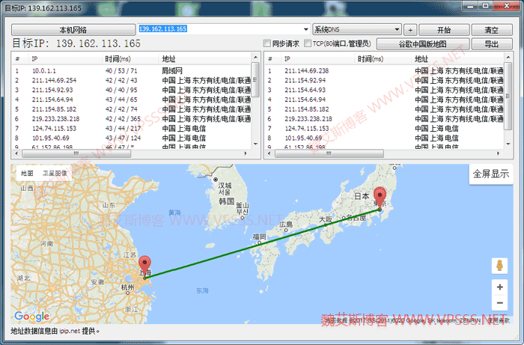Click right table vertical scrollbar thumb
524x345 pixels.
(508, 96)
